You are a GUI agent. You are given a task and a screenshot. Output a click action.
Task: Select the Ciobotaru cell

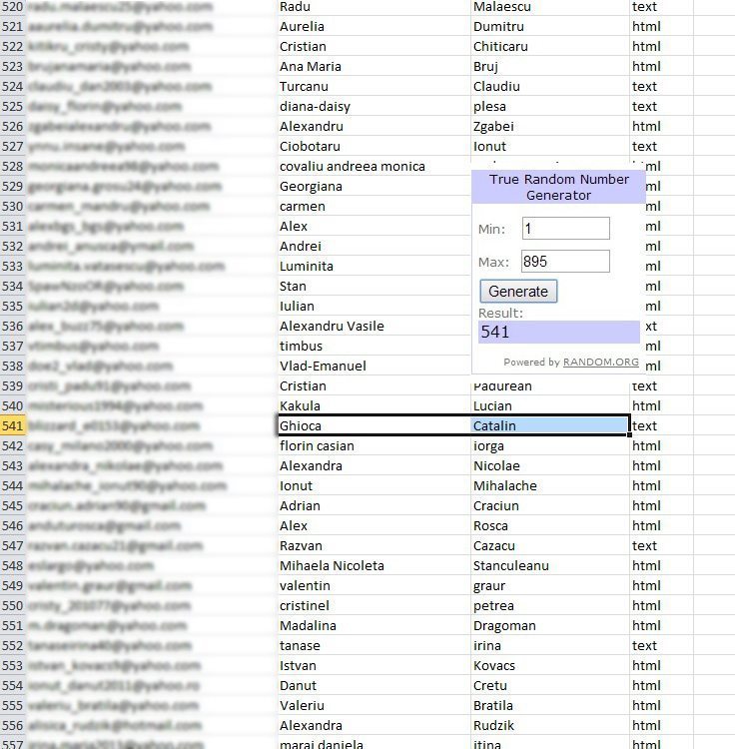373,146
